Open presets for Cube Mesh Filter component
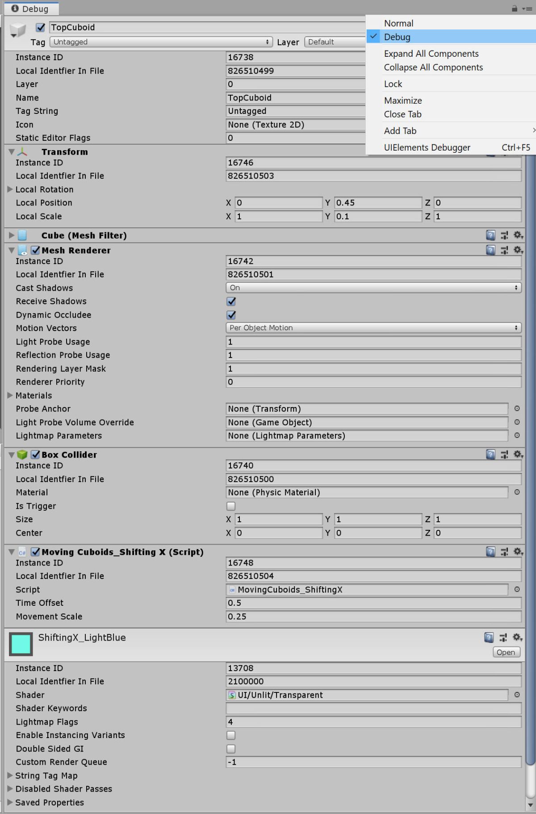The width and height of the screenshot is (536, 814). (504, 235)
